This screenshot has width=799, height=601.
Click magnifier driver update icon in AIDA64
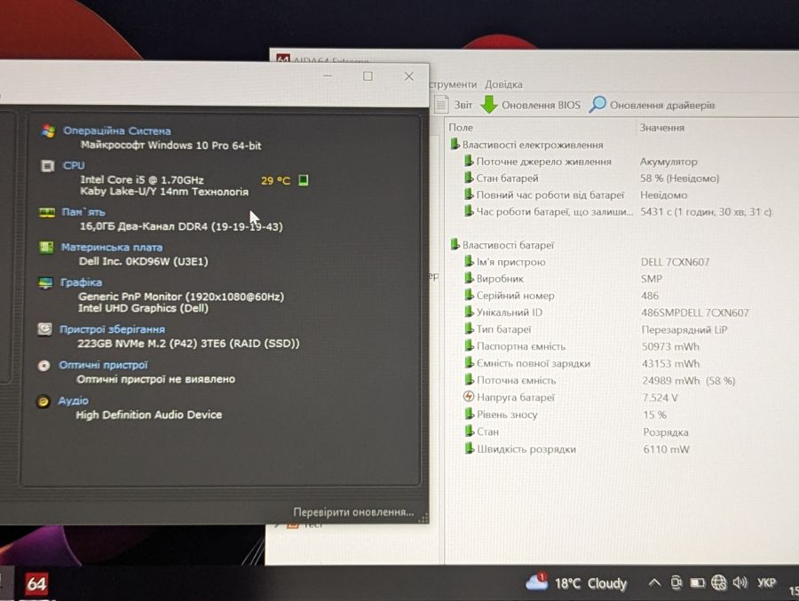click(x=597, y=105)
